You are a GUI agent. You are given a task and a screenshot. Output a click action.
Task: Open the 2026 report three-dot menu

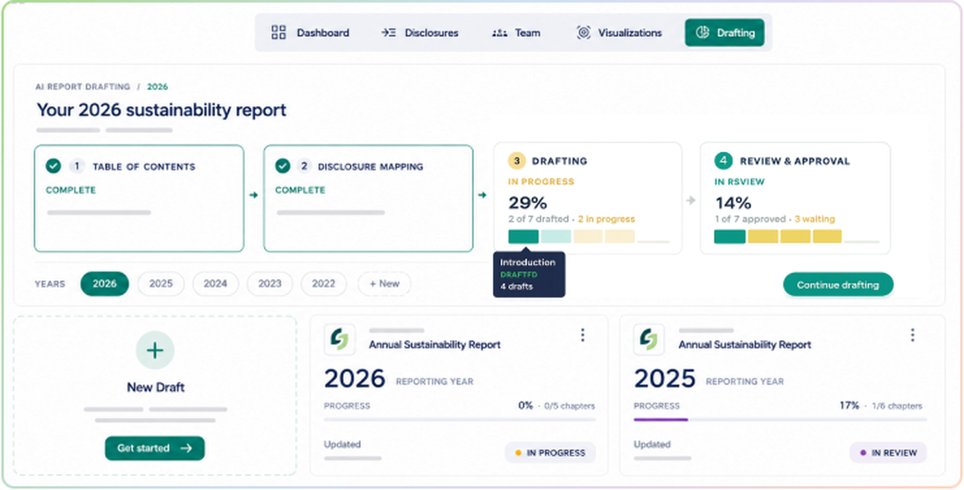pos(582,335)
